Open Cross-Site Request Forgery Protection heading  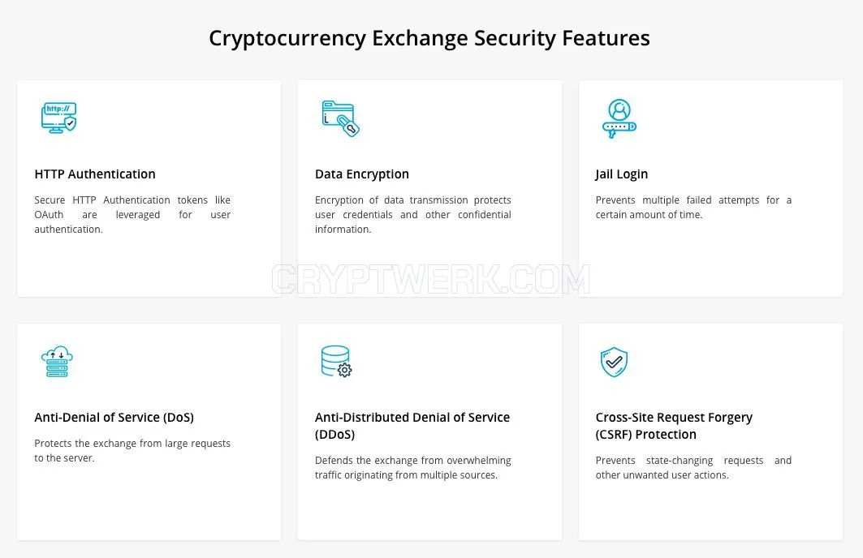[674, 426]
